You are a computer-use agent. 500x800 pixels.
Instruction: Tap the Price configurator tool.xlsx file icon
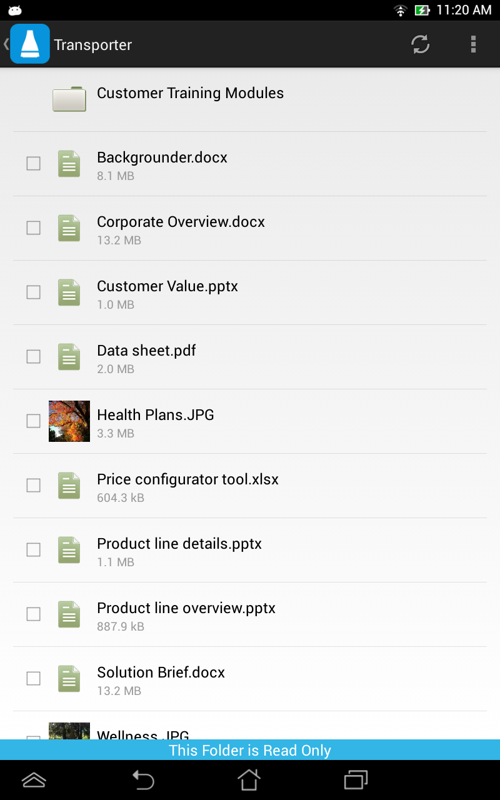(x=69, y=486)
